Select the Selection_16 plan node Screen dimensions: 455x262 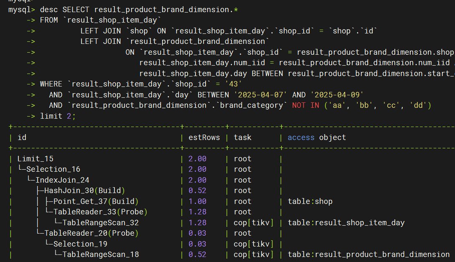53,169
